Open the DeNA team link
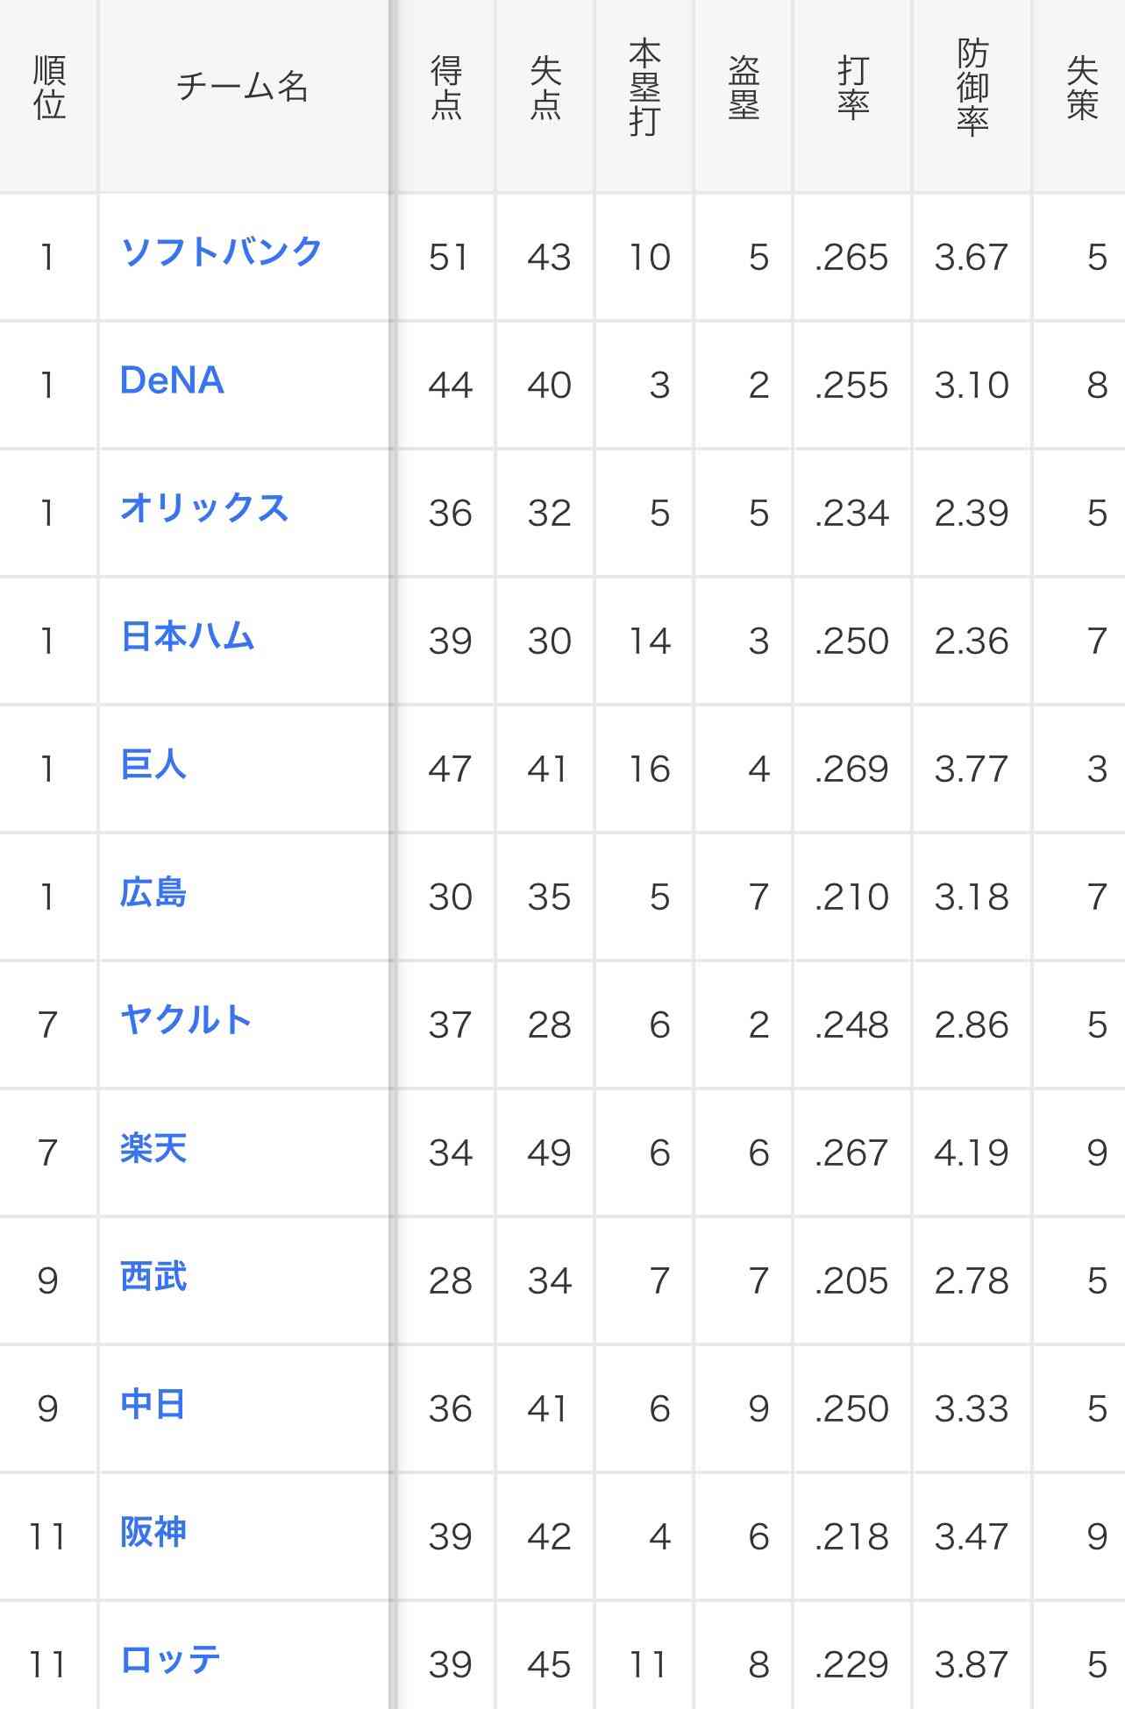 pos(172,380)
